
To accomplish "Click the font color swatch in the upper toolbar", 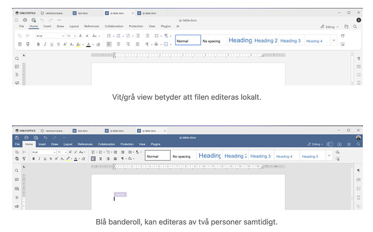I will pyautogui.click(x=88, y=44).
